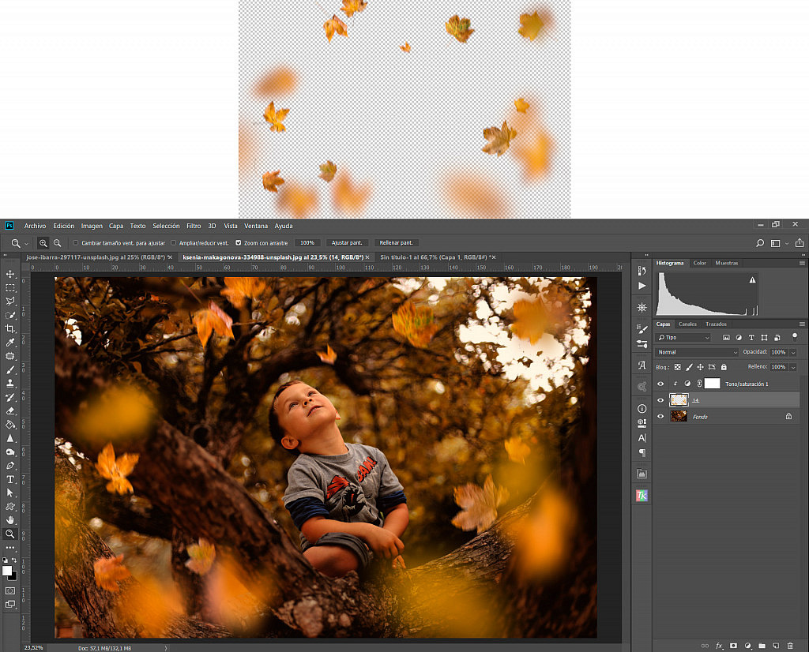
Task: Delete layer using trash icon
Action: (790, 646)
